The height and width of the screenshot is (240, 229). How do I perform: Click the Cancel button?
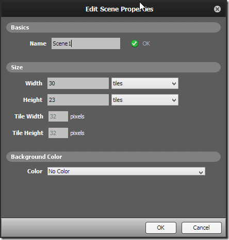(x=201, y=228)
